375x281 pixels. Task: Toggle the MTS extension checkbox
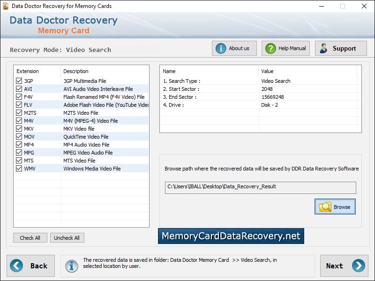click(19, 160)
